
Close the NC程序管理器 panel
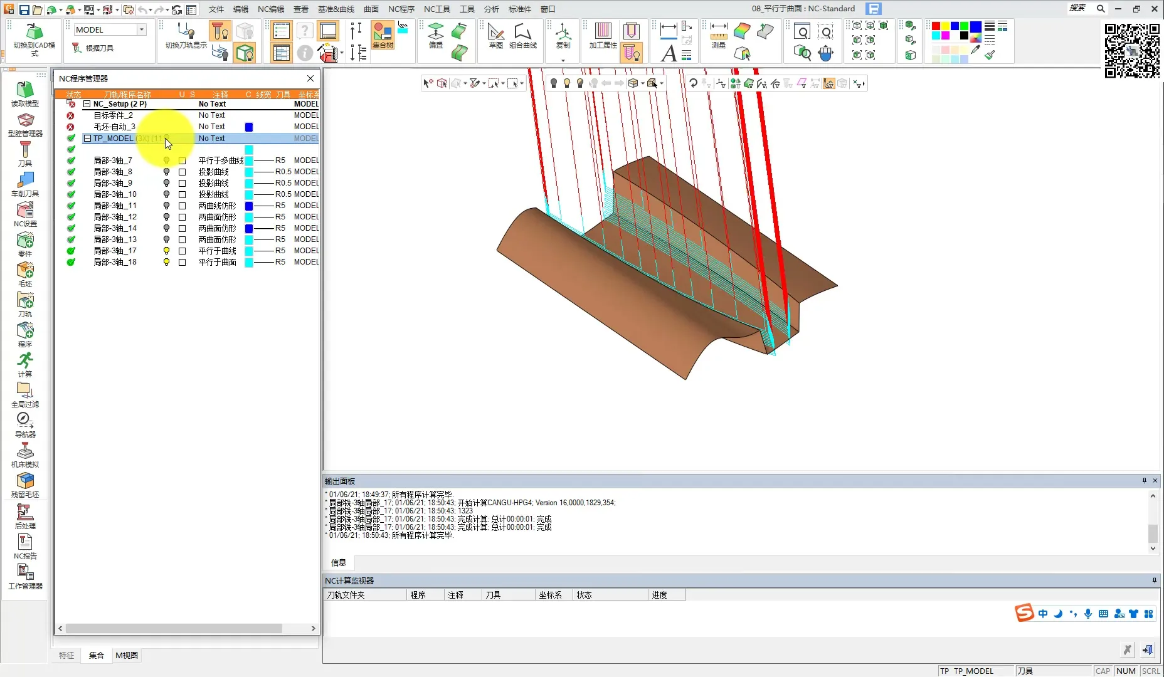310,78
